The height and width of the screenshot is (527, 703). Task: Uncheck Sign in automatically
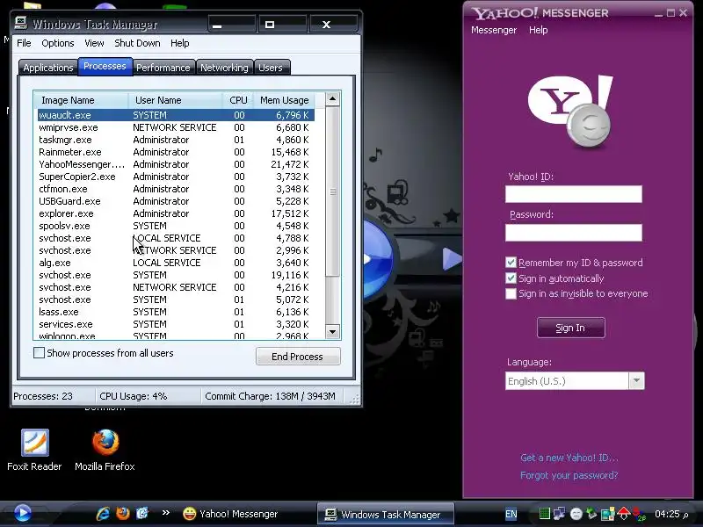511,278
